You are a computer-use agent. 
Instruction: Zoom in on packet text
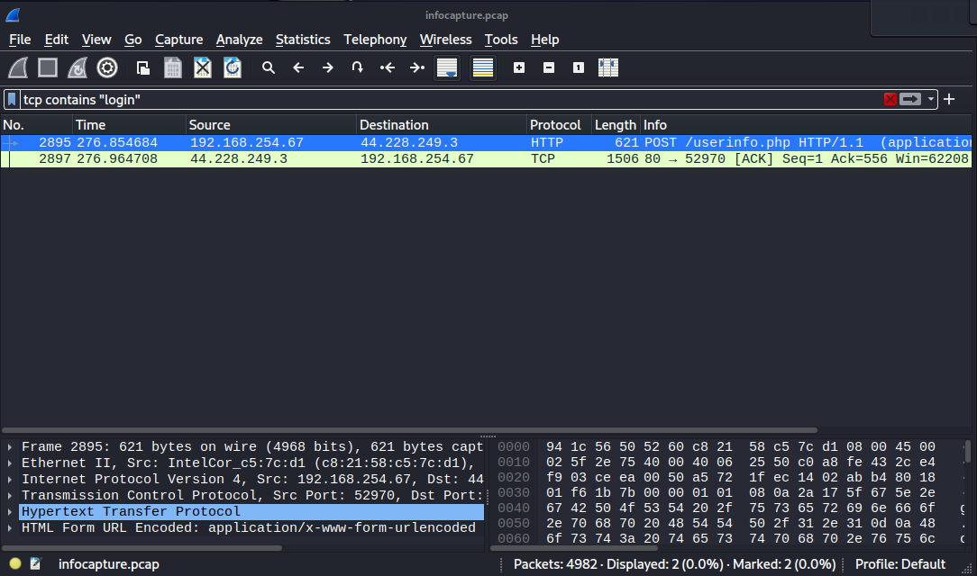click(x=519, y=67)
